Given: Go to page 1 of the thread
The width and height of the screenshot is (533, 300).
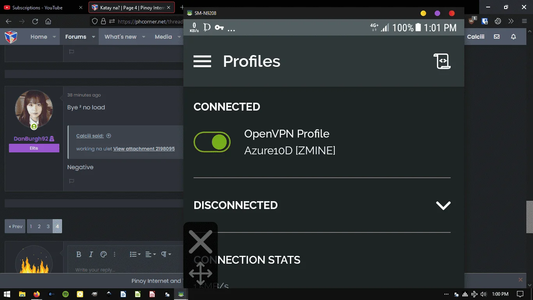Looking at the screenshot, I should coord(31,226).
